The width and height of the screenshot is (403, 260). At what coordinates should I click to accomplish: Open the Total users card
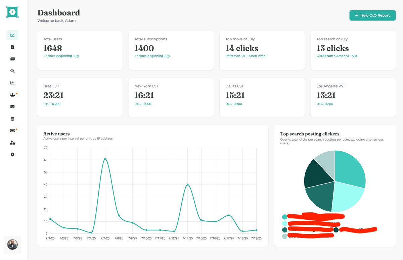pos(80,50)
